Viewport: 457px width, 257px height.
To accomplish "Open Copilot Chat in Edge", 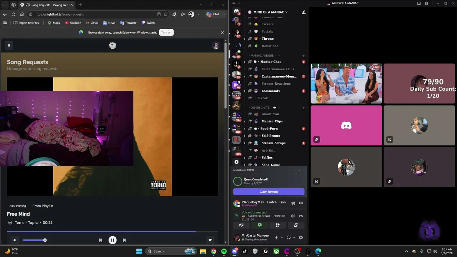I will 213,14.
